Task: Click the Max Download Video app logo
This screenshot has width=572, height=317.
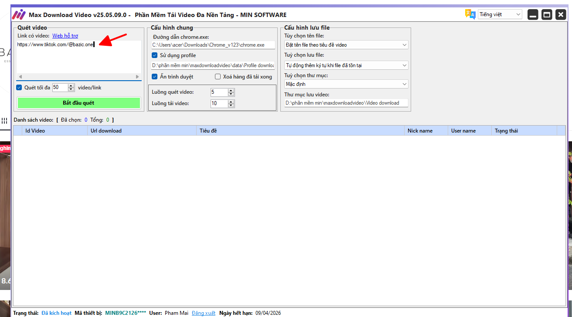Action: (18, 14)
